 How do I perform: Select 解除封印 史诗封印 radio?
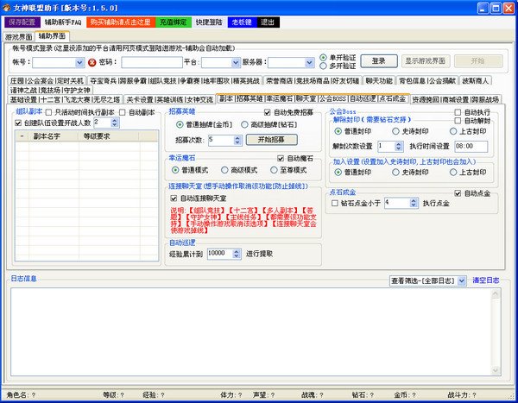click(395, 131)
